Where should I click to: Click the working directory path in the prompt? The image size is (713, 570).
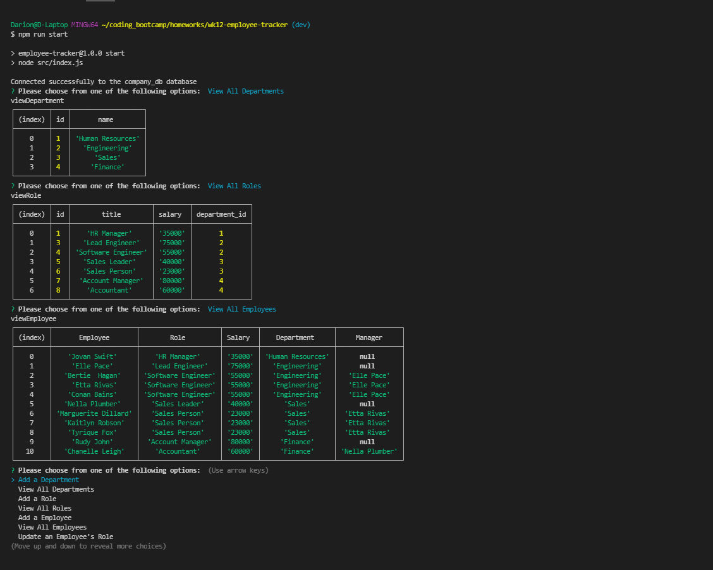pyautogui.click(x=195, y=25)
